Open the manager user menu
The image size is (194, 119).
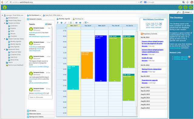click(x=187, y=12)
